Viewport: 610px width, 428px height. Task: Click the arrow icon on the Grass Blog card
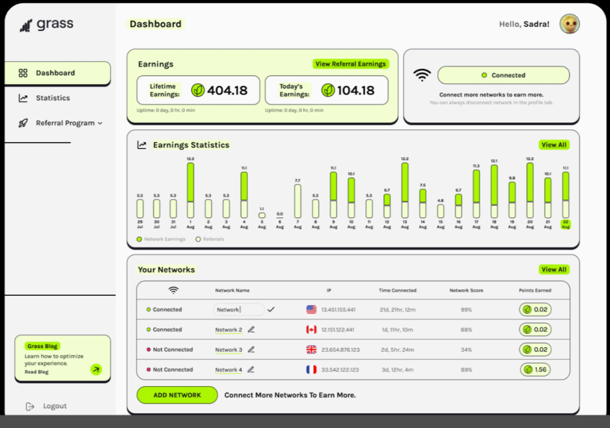click(97, 369)
